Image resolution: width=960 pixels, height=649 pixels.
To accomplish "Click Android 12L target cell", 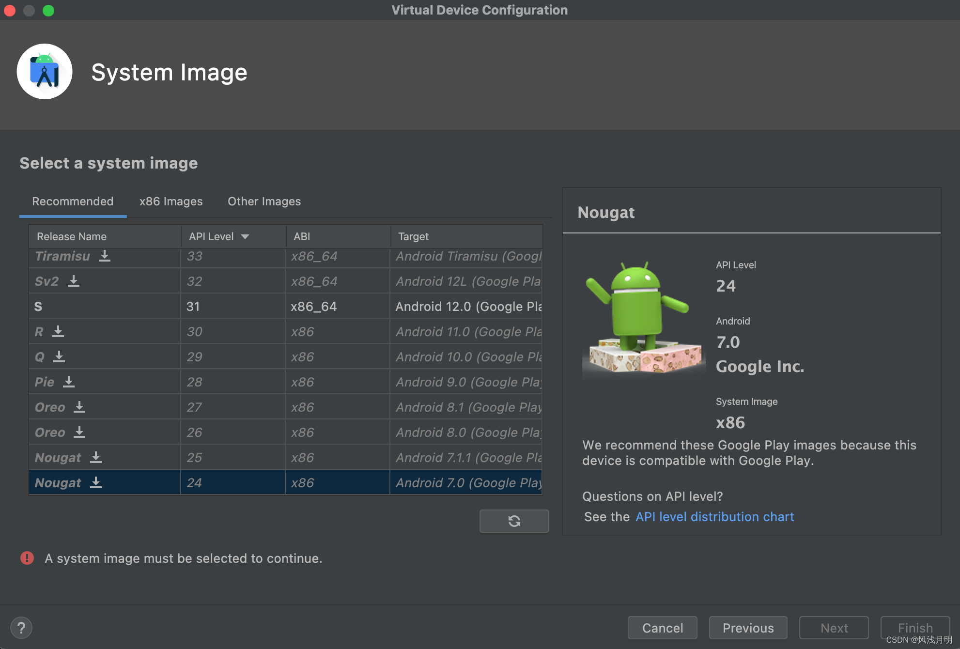I will pos(466,281).
